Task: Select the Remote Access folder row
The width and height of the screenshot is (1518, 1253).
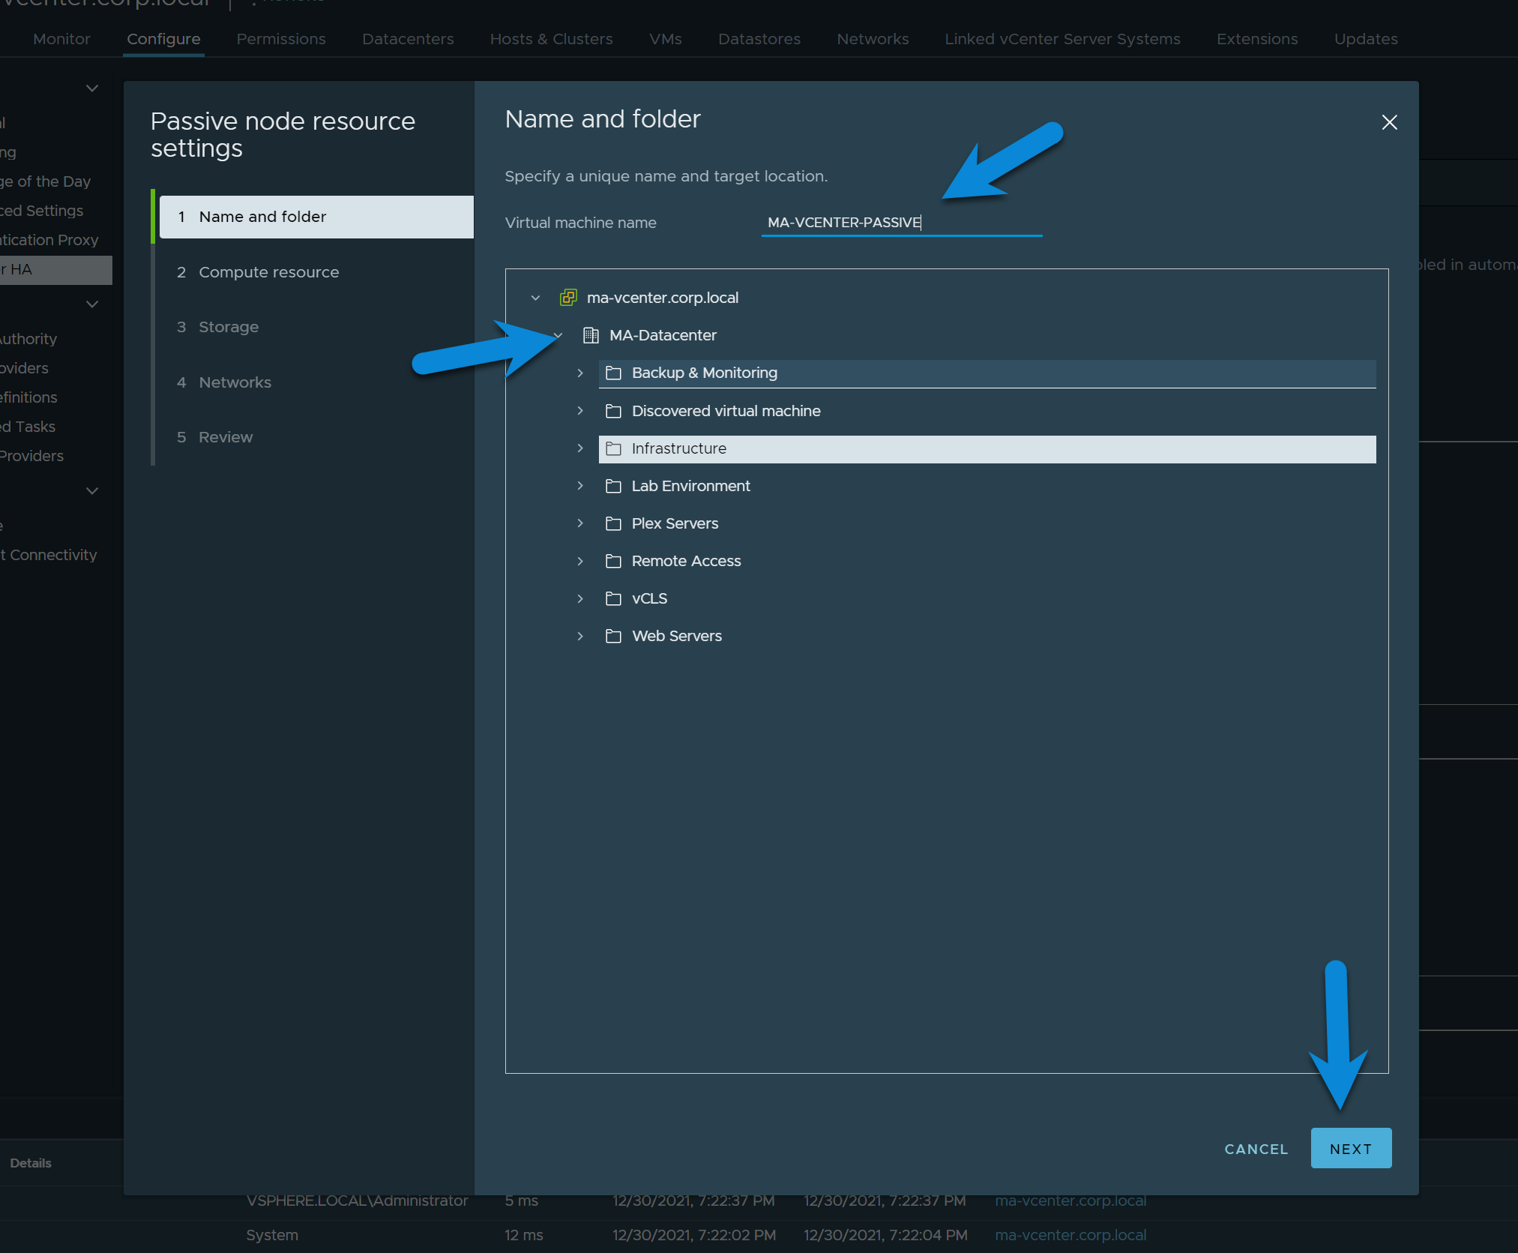Action: point(987,561)
